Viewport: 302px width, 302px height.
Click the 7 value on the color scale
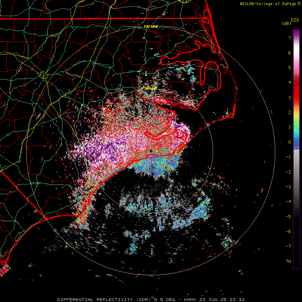tap(290, 38)
